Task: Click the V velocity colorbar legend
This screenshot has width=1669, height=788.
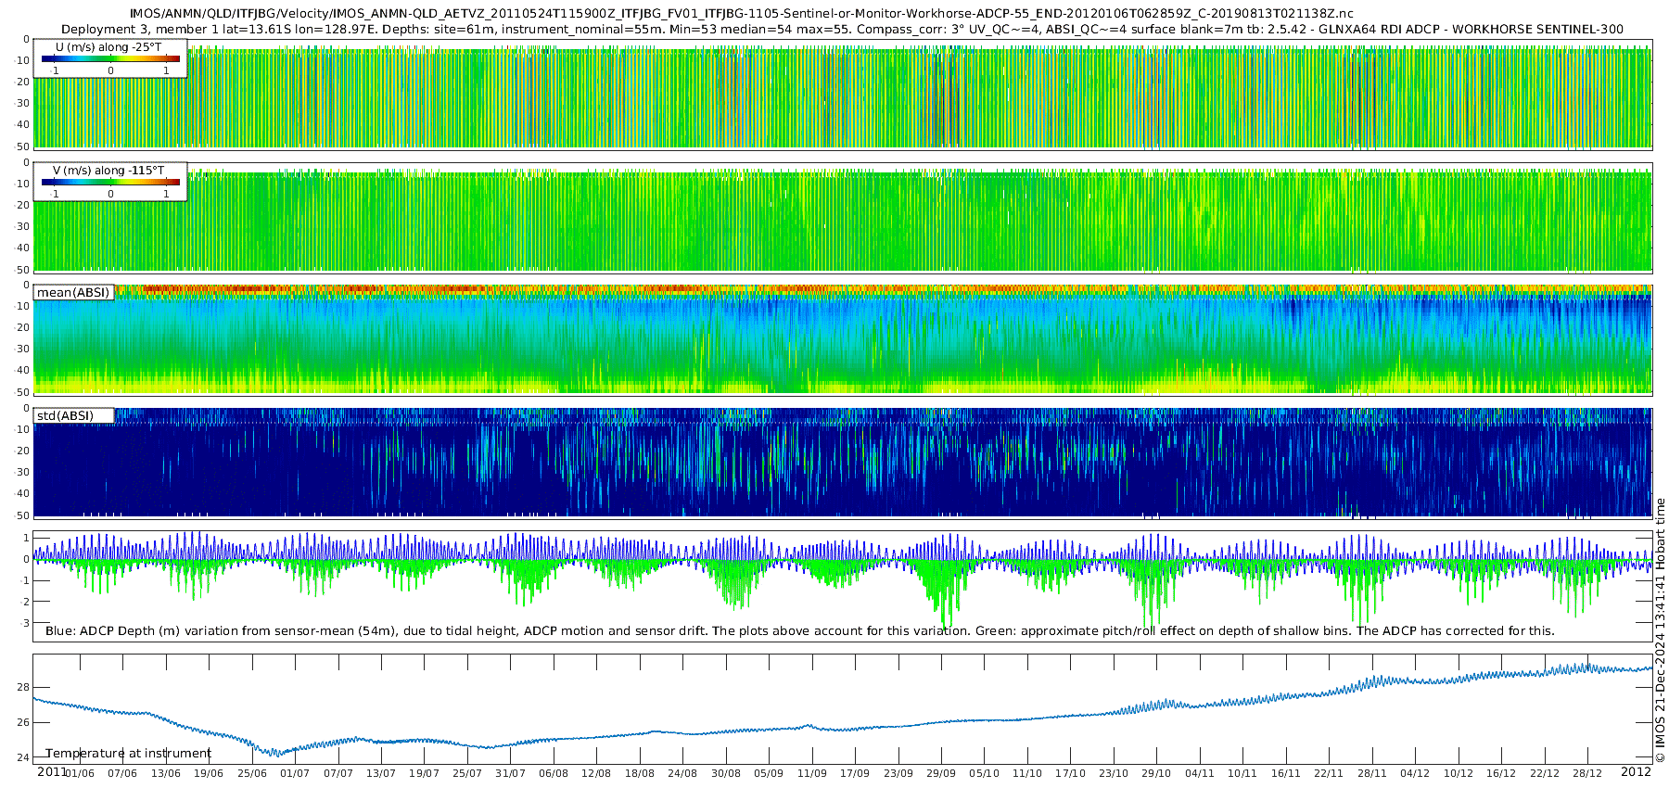Action: pos(110,183)
